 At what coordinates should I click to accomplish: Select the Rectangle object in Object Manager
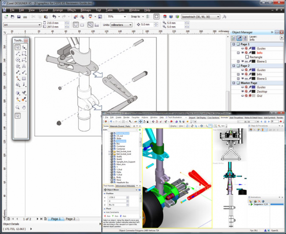coord(254,57)
